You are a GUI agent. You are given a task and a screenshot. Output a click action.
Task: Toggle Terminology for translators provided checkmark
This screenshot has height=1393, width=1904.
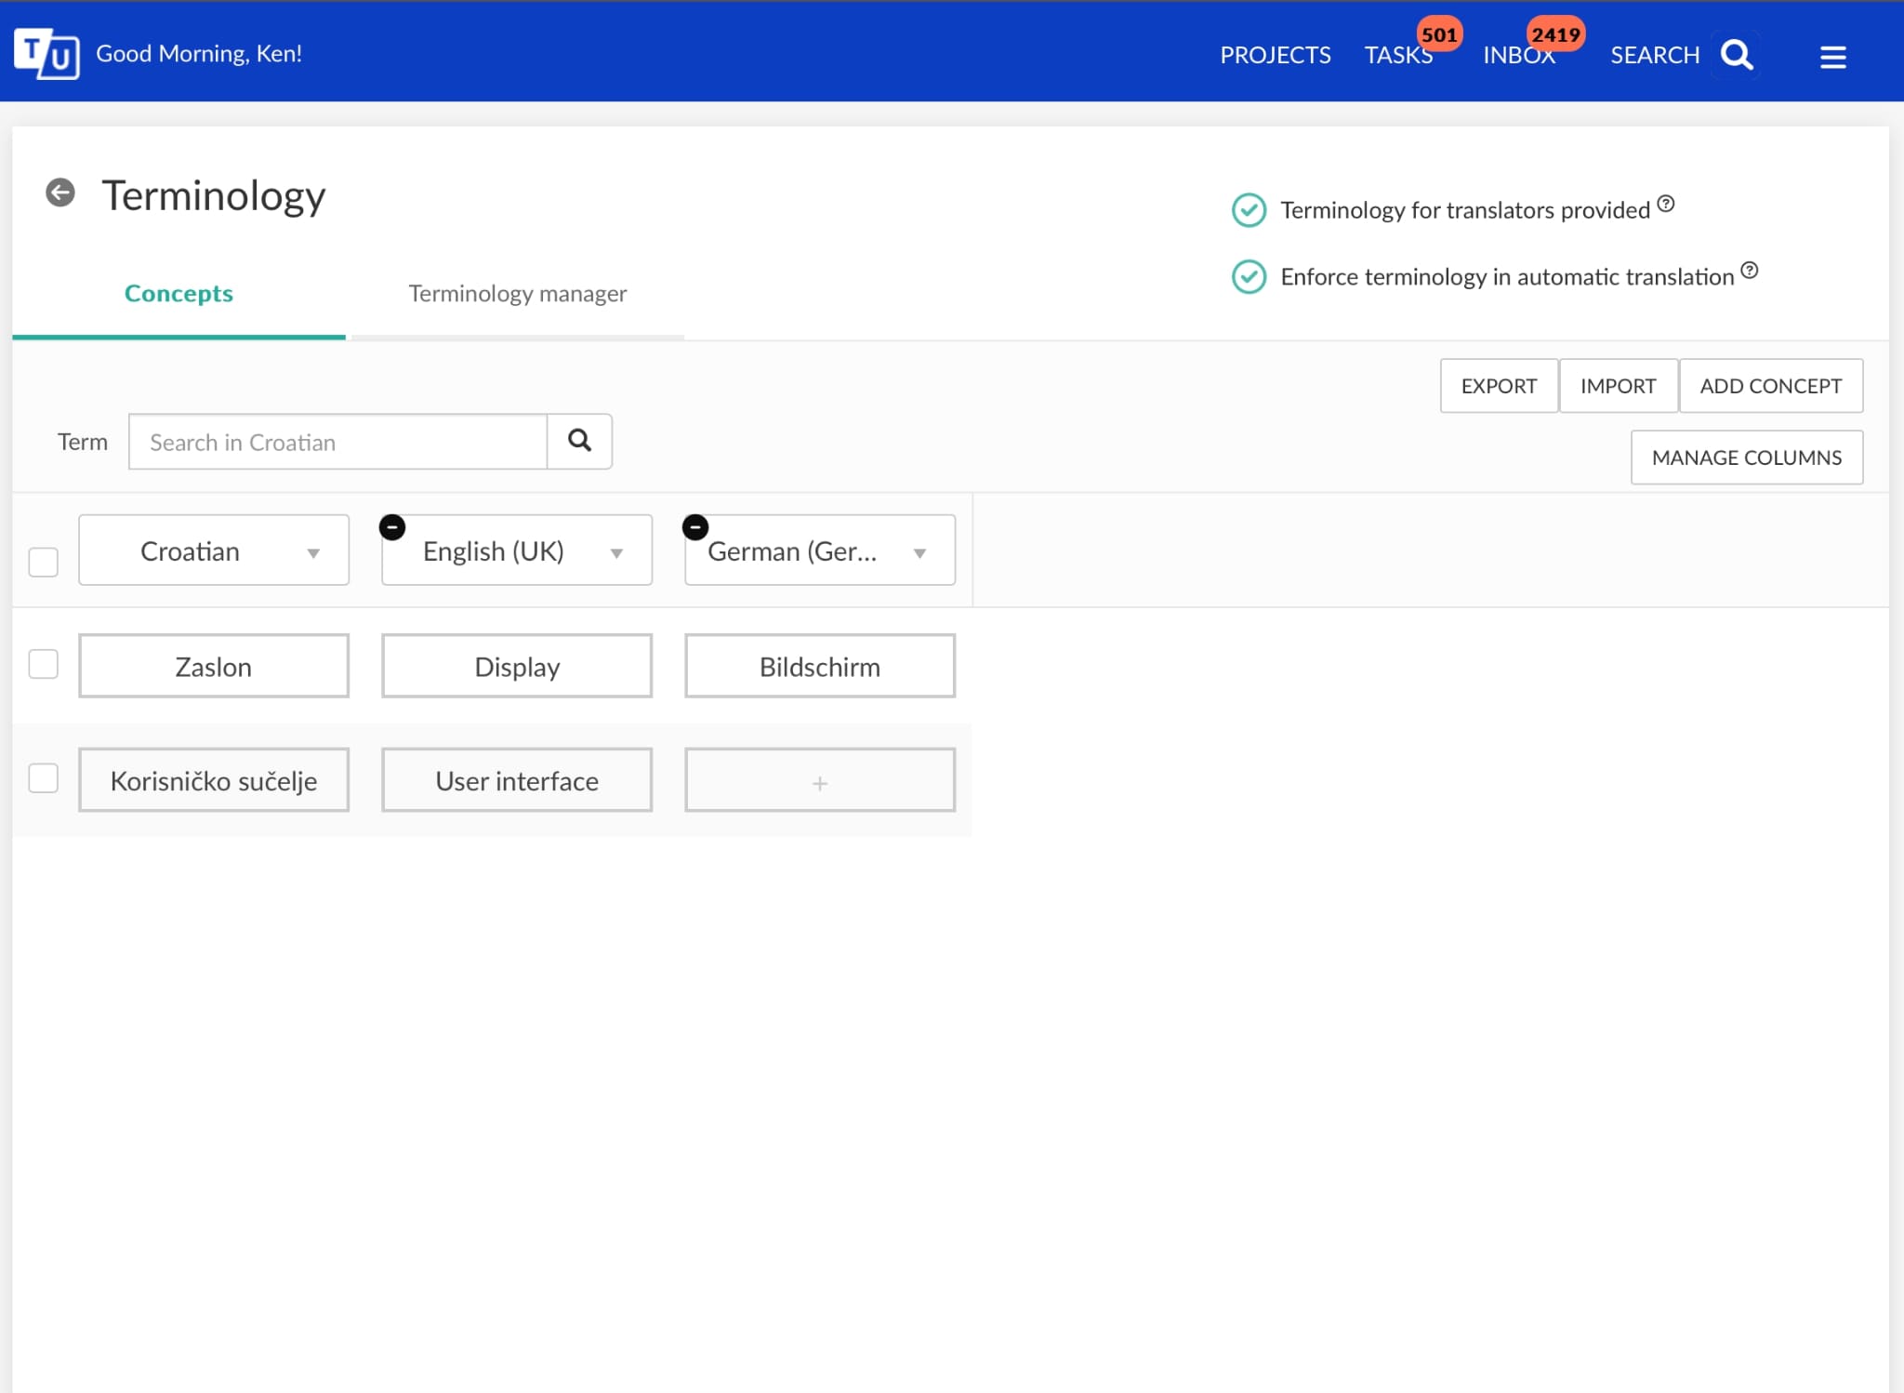click(1249, 210)
